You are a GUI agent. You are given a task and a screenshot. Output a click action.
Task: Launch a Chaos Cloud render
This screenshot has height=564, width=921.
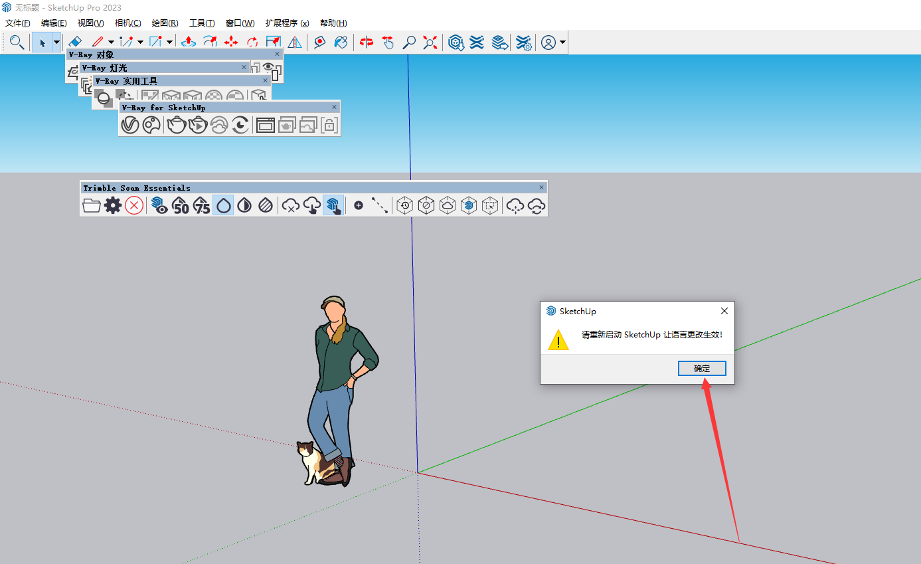click(x=219, y=125)
